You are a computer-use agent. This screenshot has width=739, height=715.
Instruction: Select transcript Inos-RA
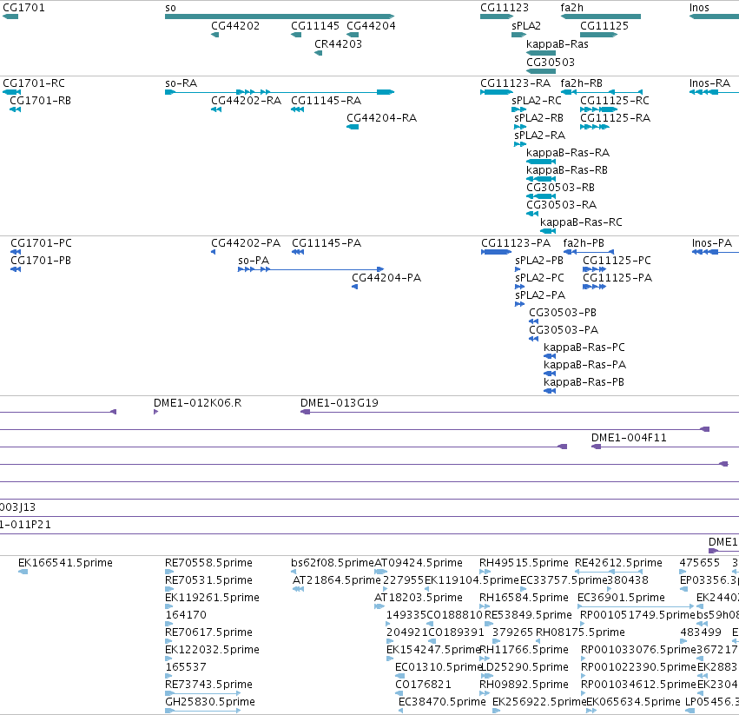[x=709, y=83]
